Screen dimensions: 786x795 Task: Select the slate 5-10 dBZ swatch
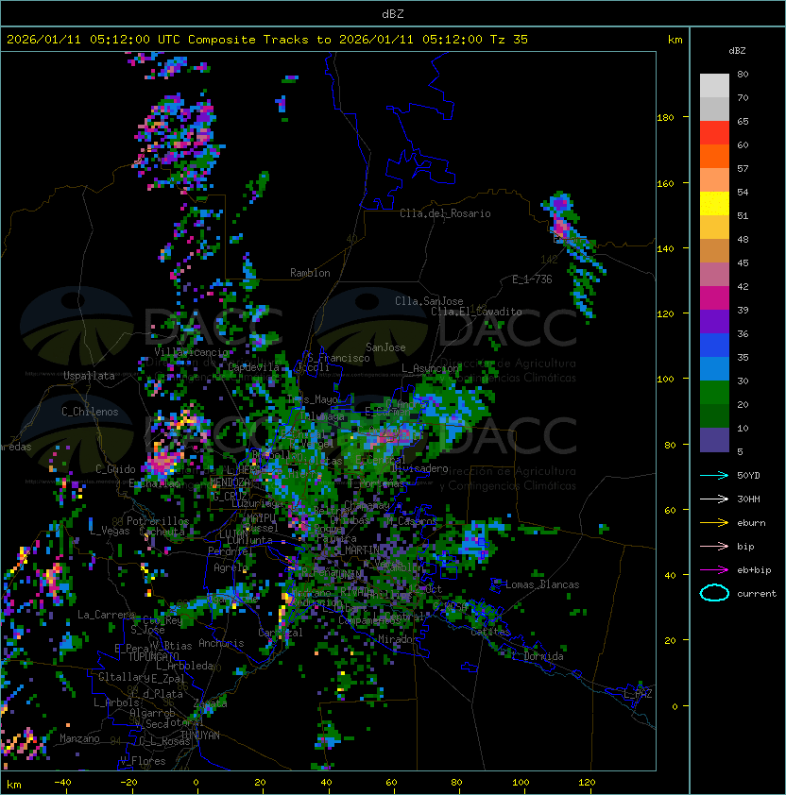(714, 440)
